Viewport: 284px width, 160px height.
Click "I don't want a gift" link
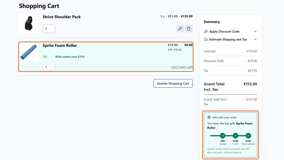[x=182, y=67]
